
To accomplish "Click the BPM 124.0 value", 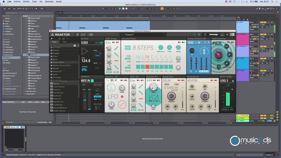I will [86, 61].
